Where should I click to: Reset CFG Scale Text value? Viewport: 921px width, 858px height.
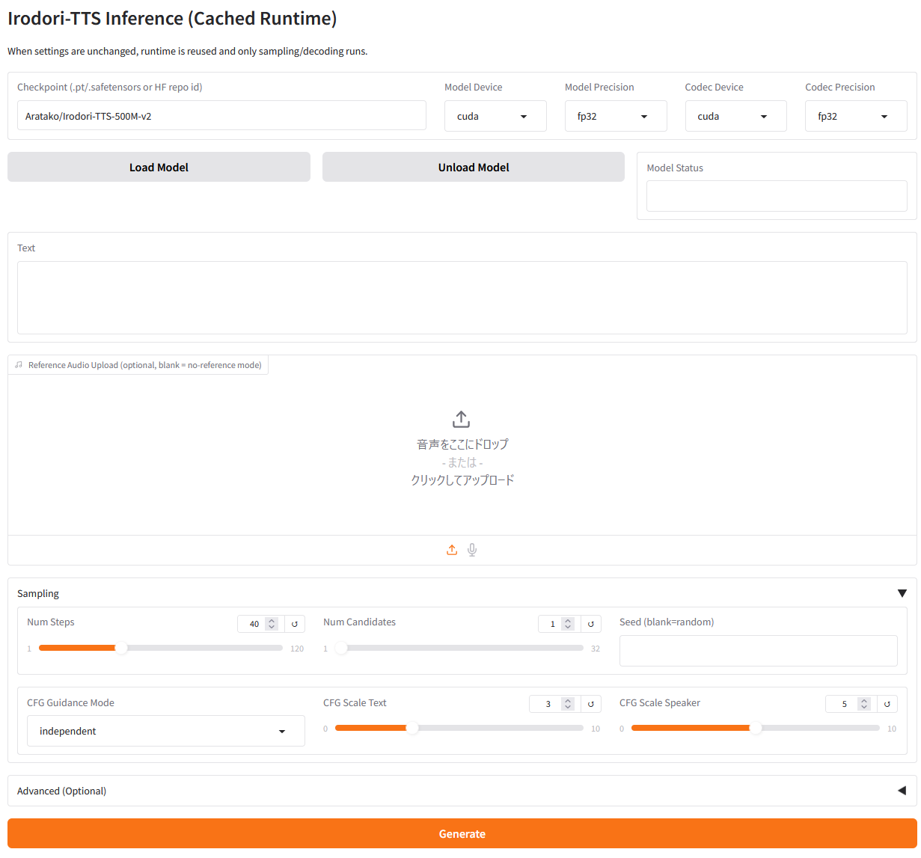click(591, 704)
